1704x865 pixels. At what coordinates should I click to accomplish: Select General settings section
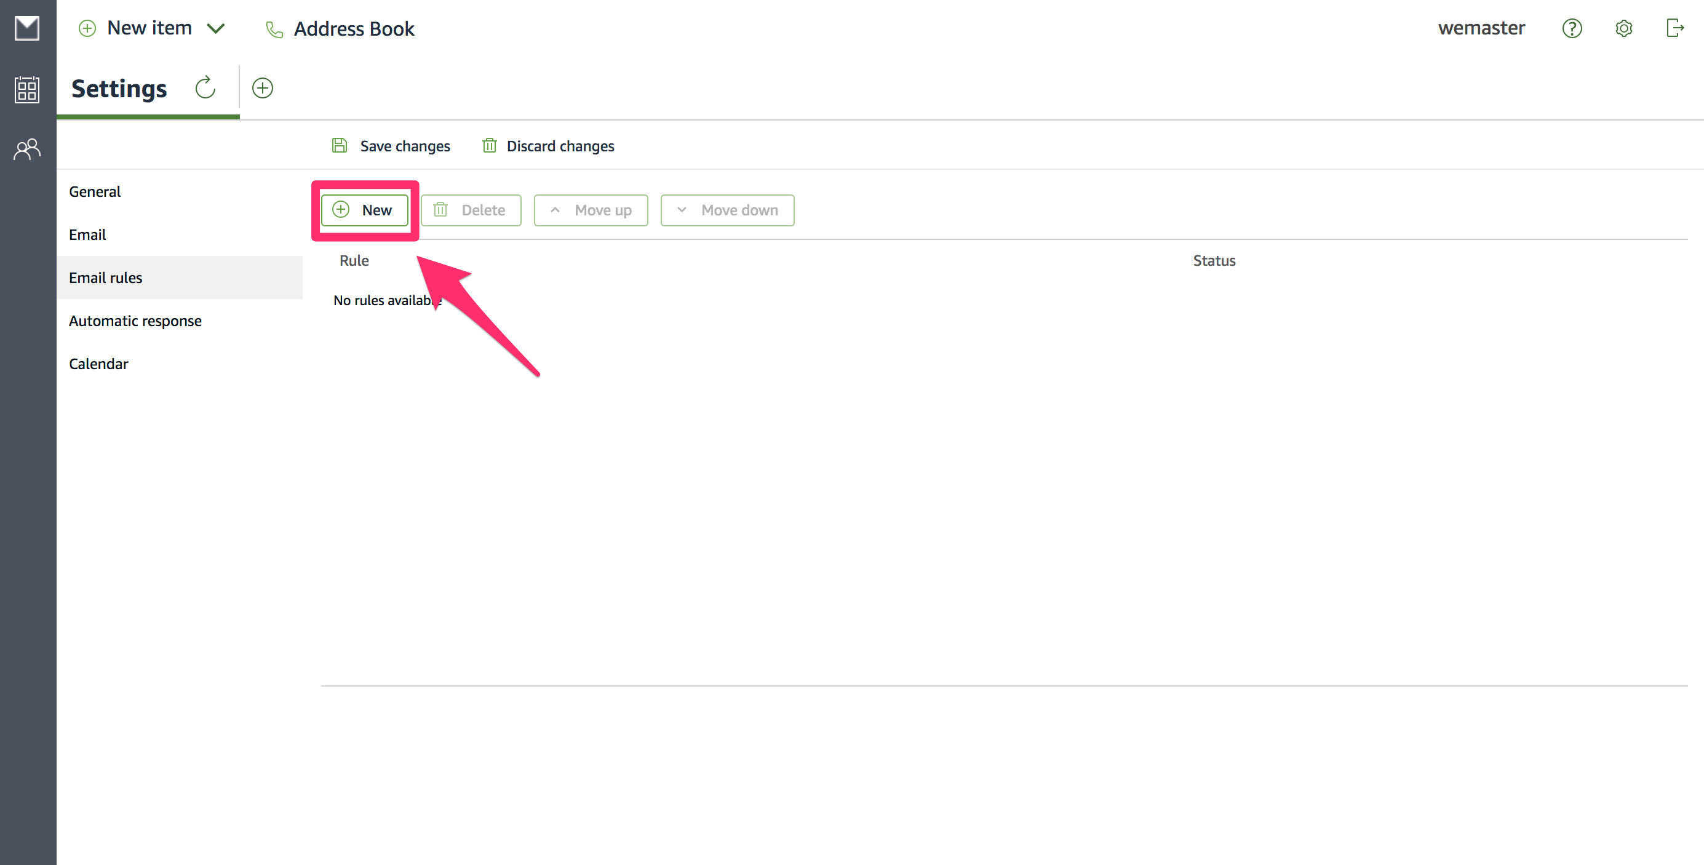click(95, 192)
